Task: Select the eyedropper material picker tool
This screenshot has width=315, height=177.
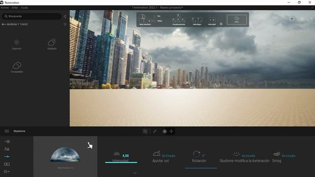Action: (155, 131)
